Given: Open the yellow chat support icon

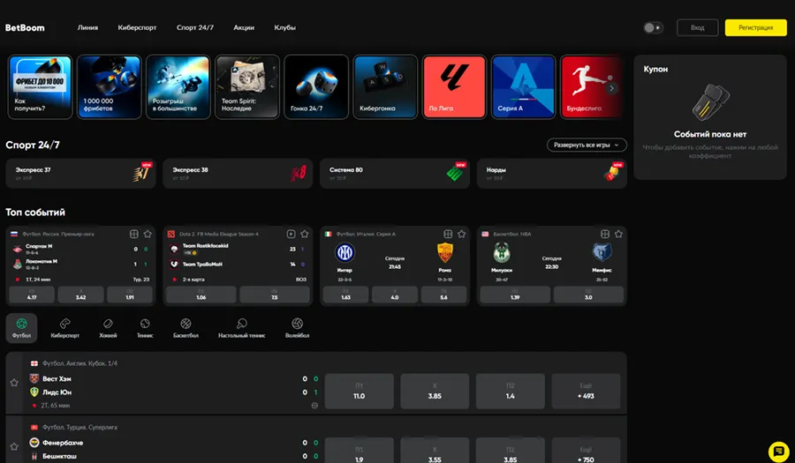Looking at the screenshot, I should tap(778, 452).
